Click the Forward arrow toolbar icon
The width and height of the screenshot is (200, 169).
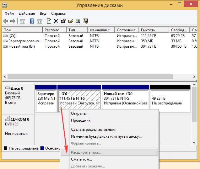tap(13, 21)
